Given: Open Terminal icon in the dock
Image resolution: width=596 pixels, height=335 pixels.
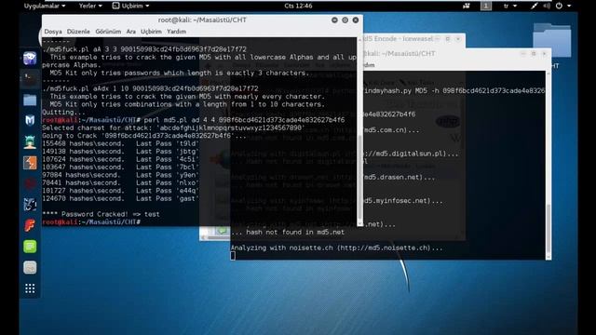Looking at the screenshot, I should point(30,79).
